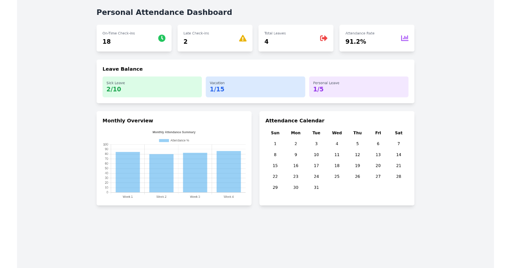Screen dimensions: 511x268
Task: Open the Personal Leave balance card
Action: (359, 87)
